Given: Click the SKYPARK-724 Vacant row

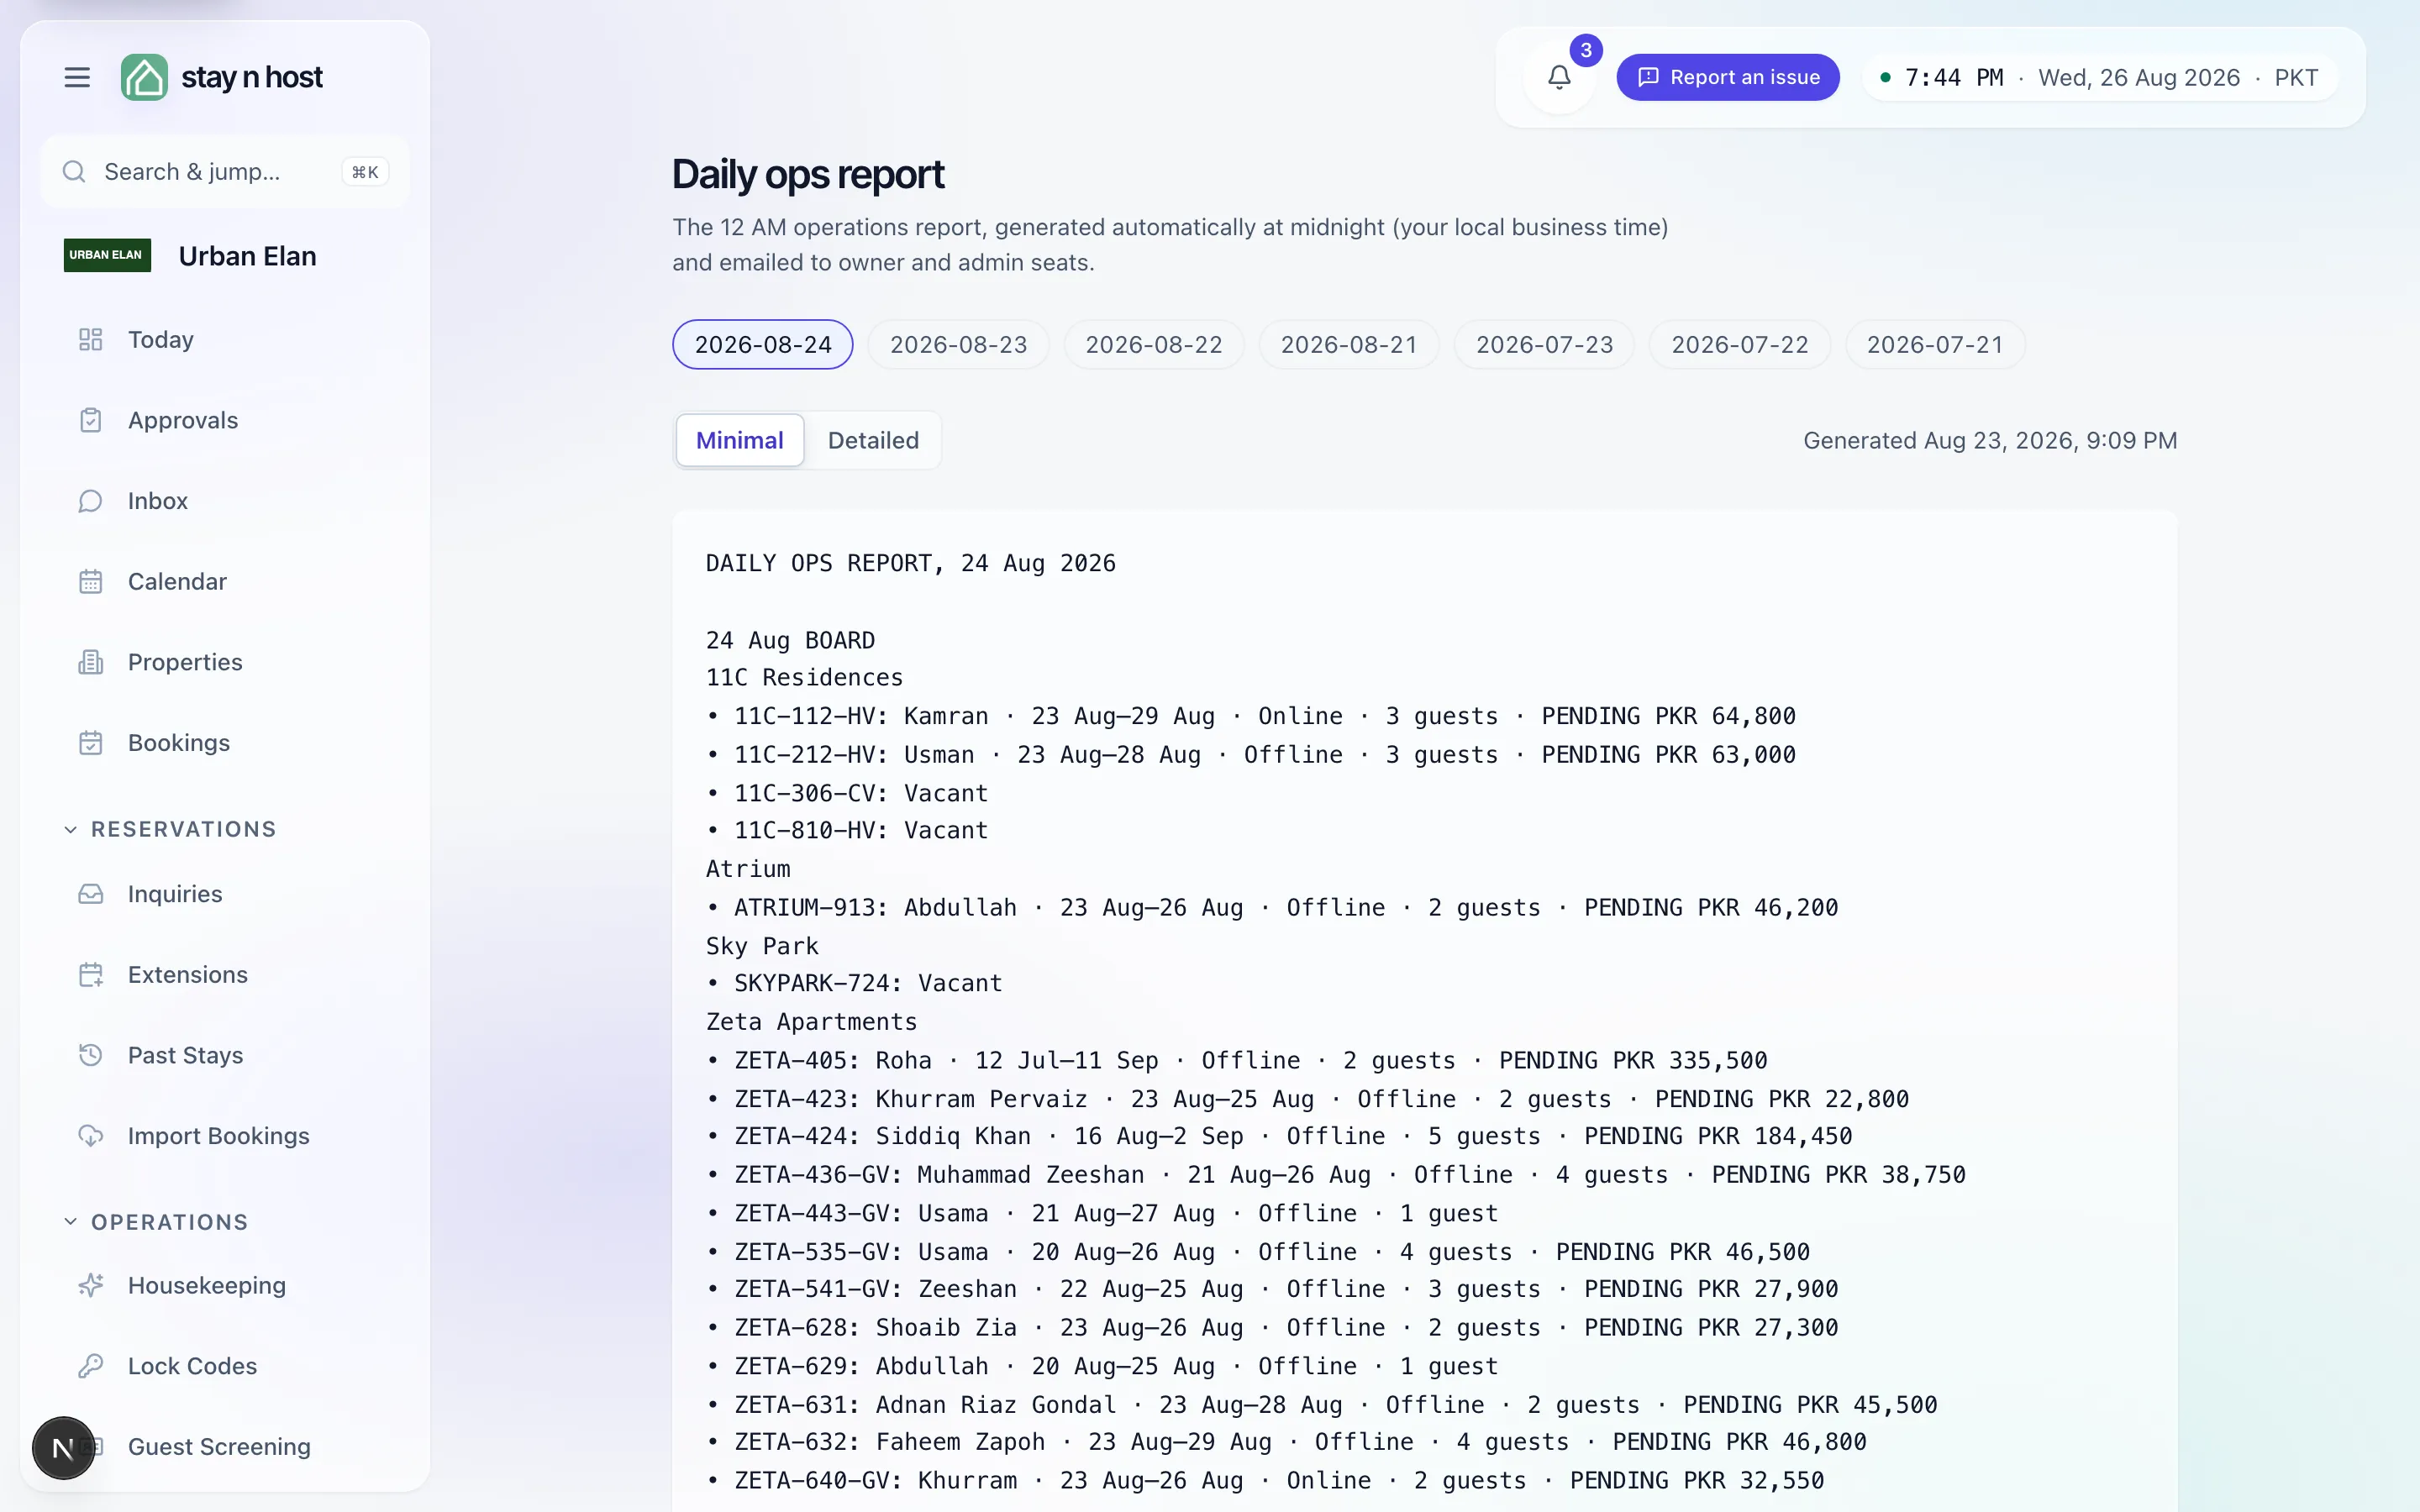Looking at the screenshot, I should 854,983.
